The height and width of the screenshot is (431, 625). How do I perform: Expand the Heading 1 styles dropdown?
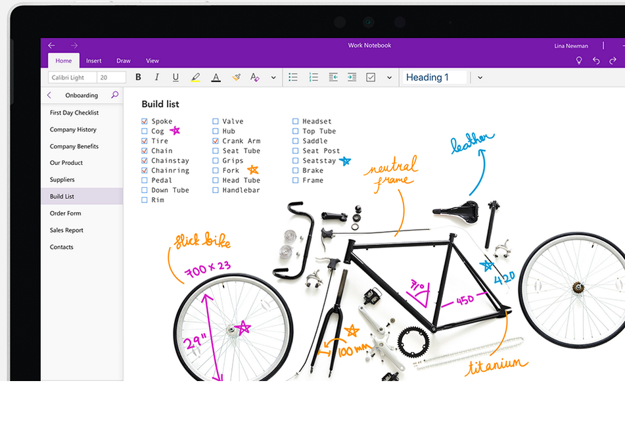click(x=480, y=78)
